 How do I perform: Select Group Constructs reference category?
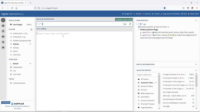(x=147, y=100)
